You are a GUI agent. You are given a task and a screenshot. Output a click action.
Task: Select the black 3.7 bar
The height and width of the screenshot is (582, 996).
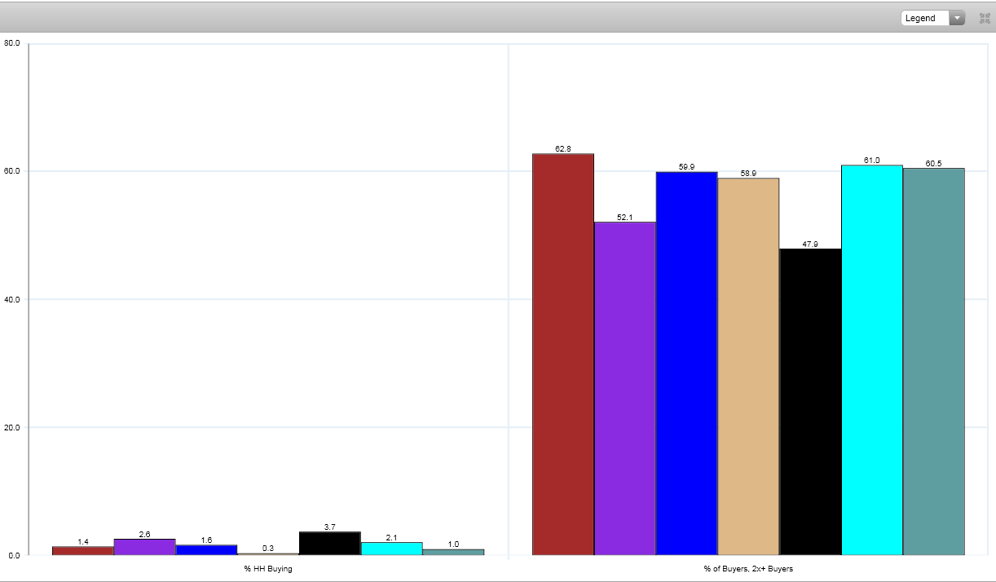click(x=329, y=544)
